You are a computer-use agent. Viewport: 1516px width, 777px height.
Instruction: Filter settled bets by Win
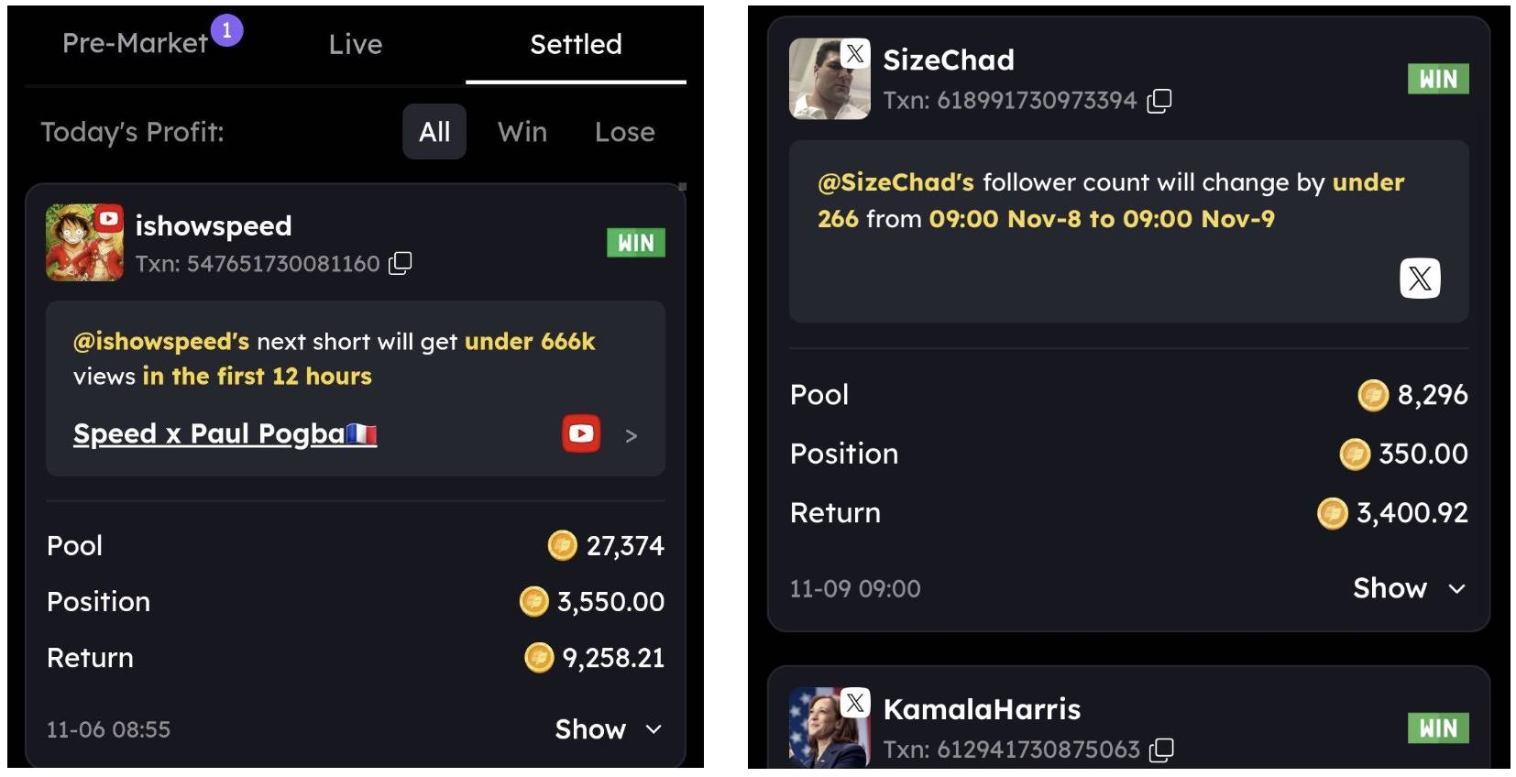[x=522, y=132]
